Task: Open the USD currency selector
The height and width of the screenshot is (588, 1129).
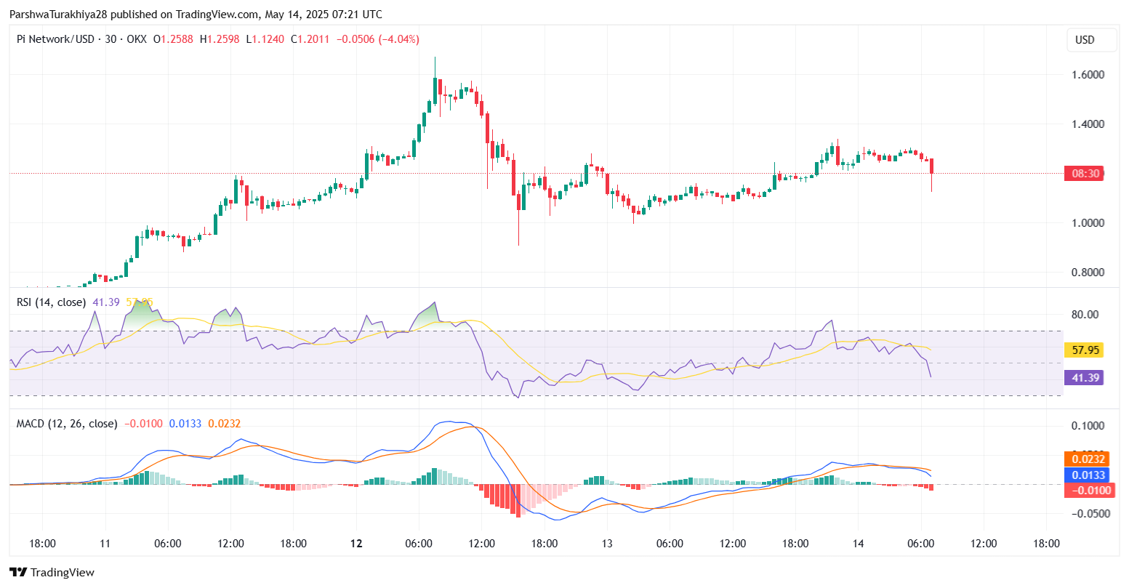Action: 1085,40
